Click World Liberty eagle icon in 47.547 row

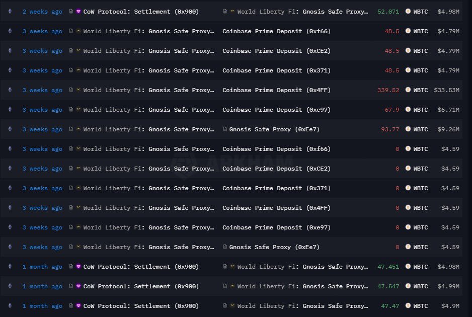point(232,286)
